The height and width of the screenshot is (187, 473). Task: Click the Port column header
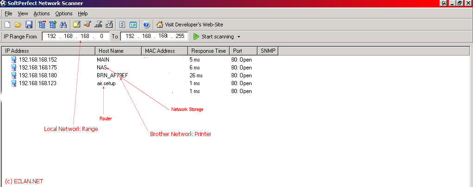(x=243, y=50)
